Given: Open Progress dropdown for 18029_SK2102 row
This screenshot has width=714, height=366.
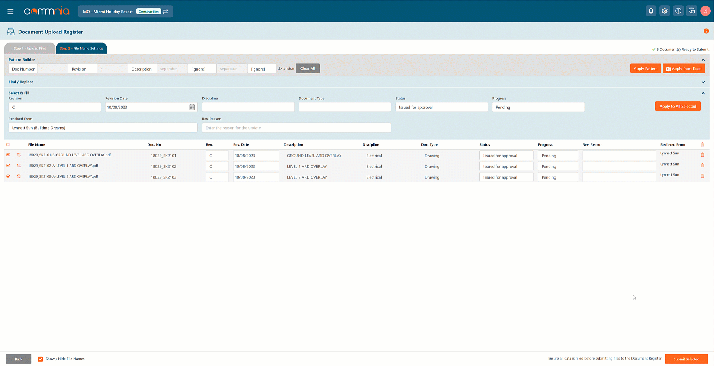Looking at the screenshot, I should (558, 166).
